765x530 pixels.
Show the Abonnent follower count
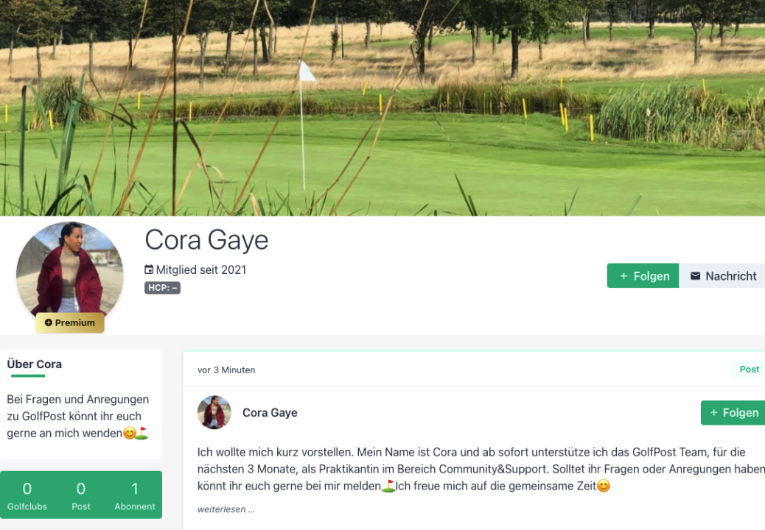(135, 495)
